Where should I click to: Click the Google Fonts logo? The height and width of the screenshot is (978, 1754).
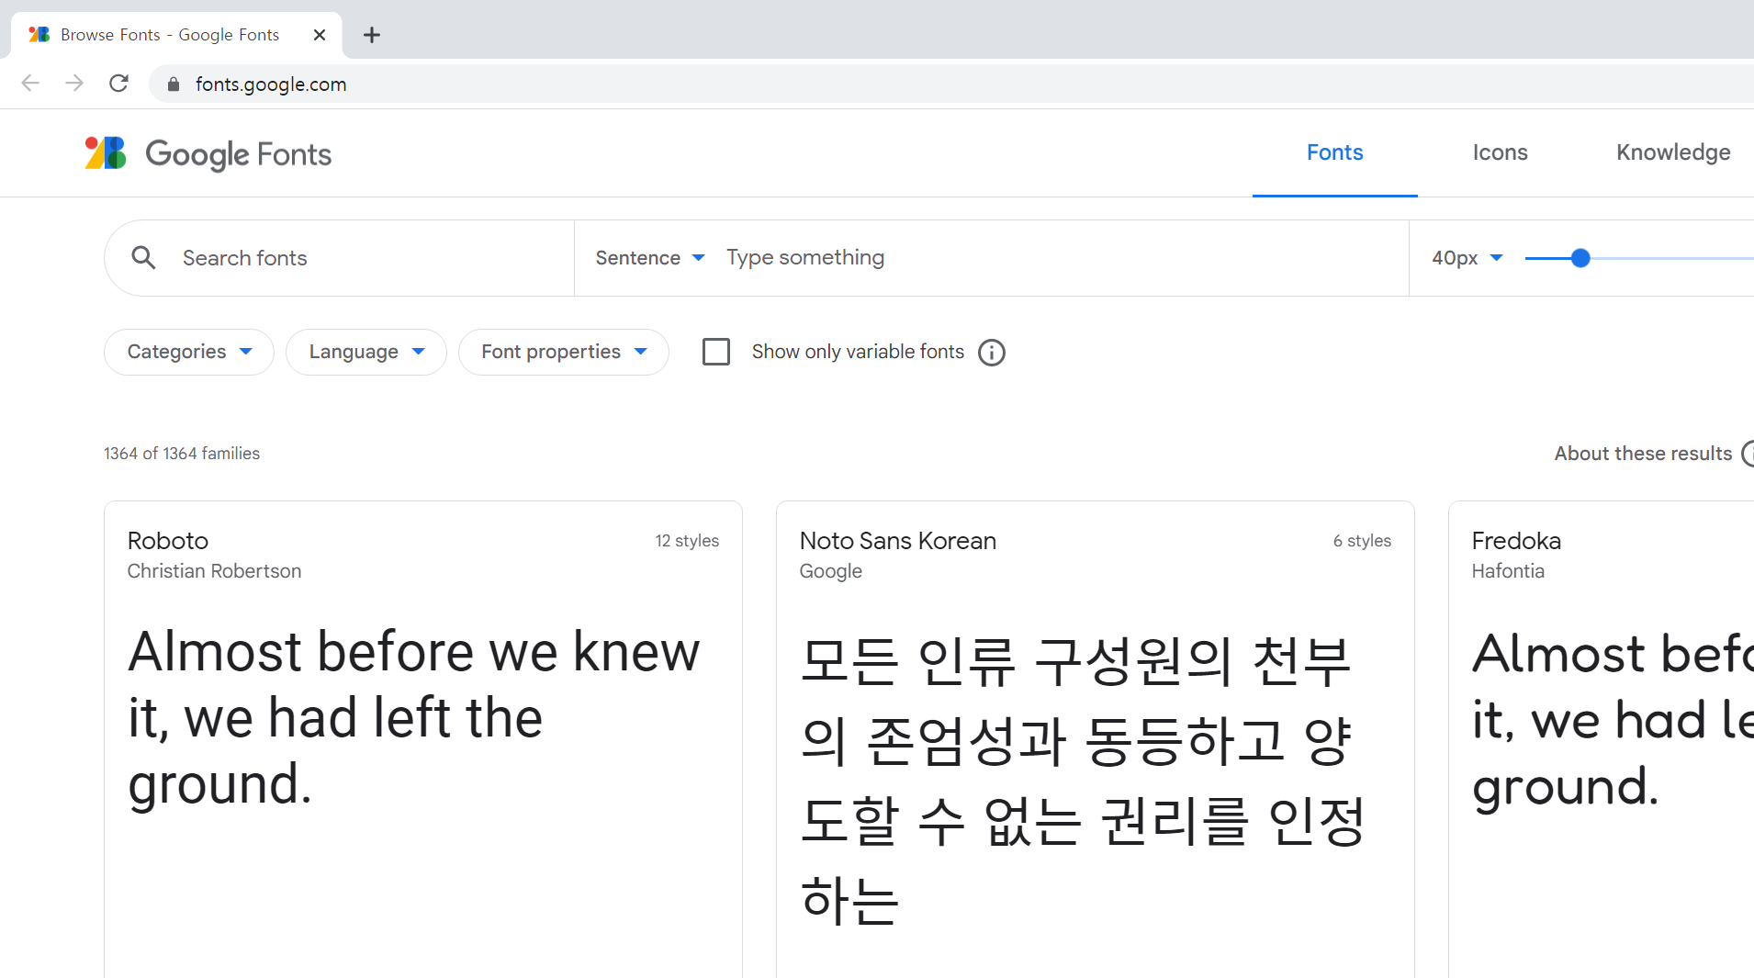coord(207,152)
